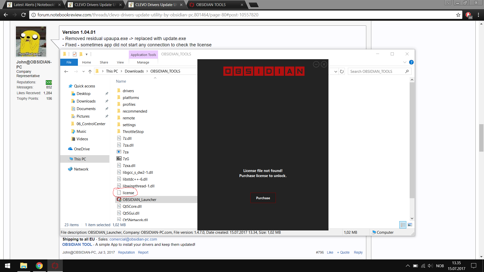Select the drivers folder
The height and width of the screenshot is (272, 484).
(128, 91)
